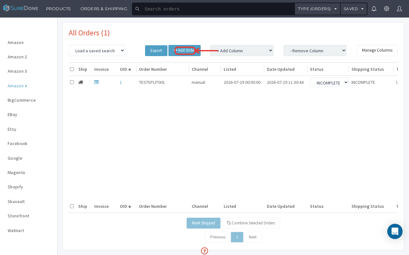
Task: Click the Order Number column header at top
Action: 153,69
